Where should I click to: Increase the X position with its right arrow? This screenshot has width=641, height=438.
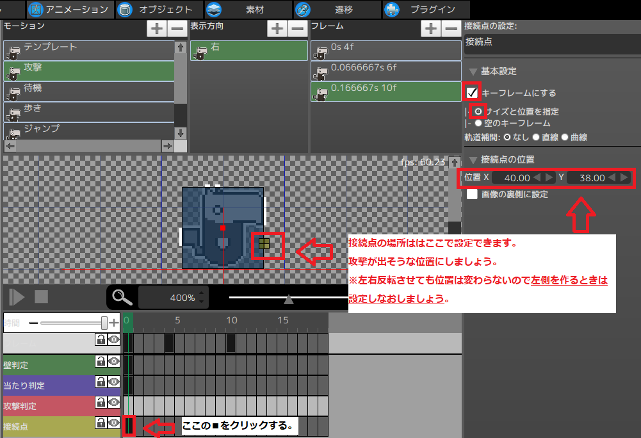pos(549,178)
